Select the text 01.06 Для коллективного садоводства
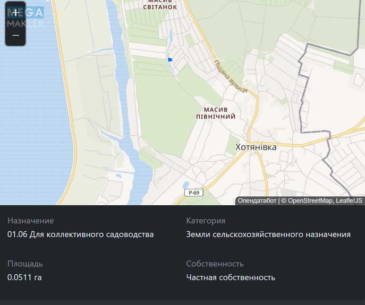Screen dimensions: 365x305 (81, 234)
